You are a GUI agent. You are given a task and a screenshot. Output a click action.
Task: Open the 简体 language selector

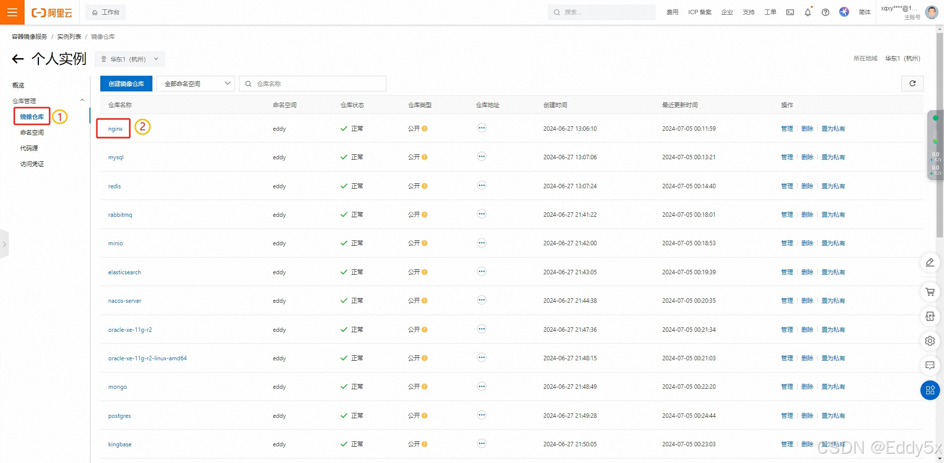(865, 12)
